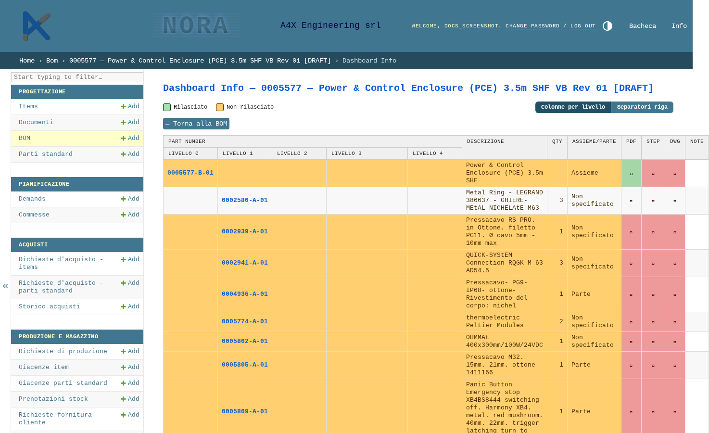Click Add plus icon next to Demands

coord(130,199)
